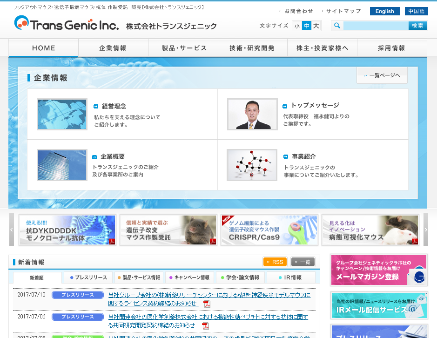
Task: Click the arrow icon beside トップメッセージ
Action: [x=285, y=106]
